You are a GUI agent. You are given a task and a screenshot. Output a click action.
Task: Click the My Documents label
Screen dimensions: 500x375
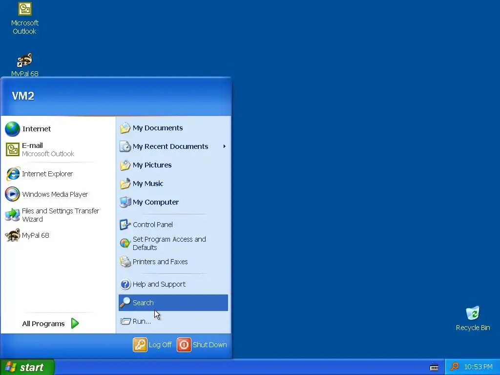(158, 128)
